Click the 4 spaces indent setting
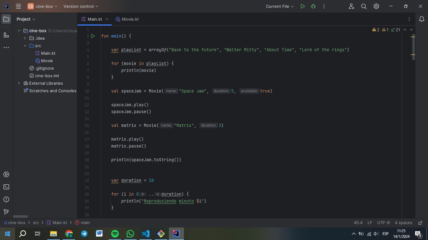Viewport: 428px width, 240px height. tap(404, 223)
